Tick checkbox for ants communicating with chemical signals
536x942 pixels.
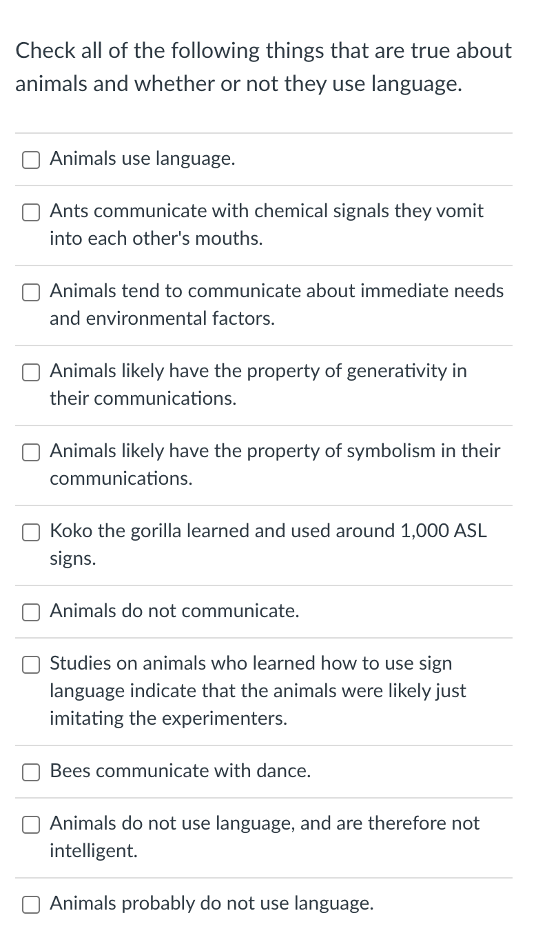(31, 212)
